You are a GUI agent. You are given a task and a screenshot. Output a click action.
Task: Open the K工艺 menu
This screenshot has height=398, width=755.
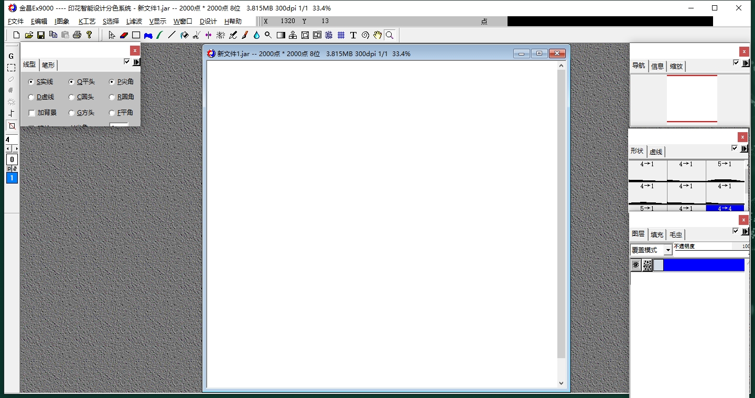pos(87,21)
